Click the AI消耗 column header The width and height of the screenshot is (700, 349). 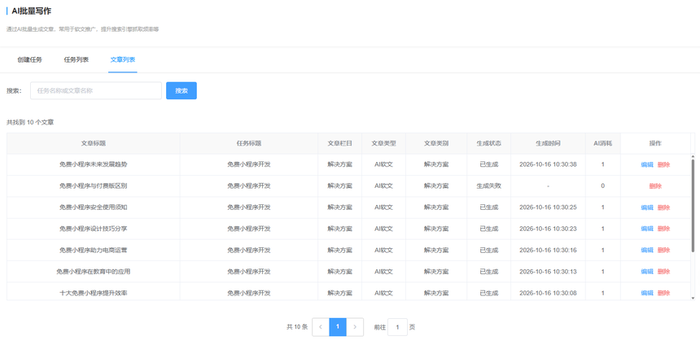click(602, 144)
